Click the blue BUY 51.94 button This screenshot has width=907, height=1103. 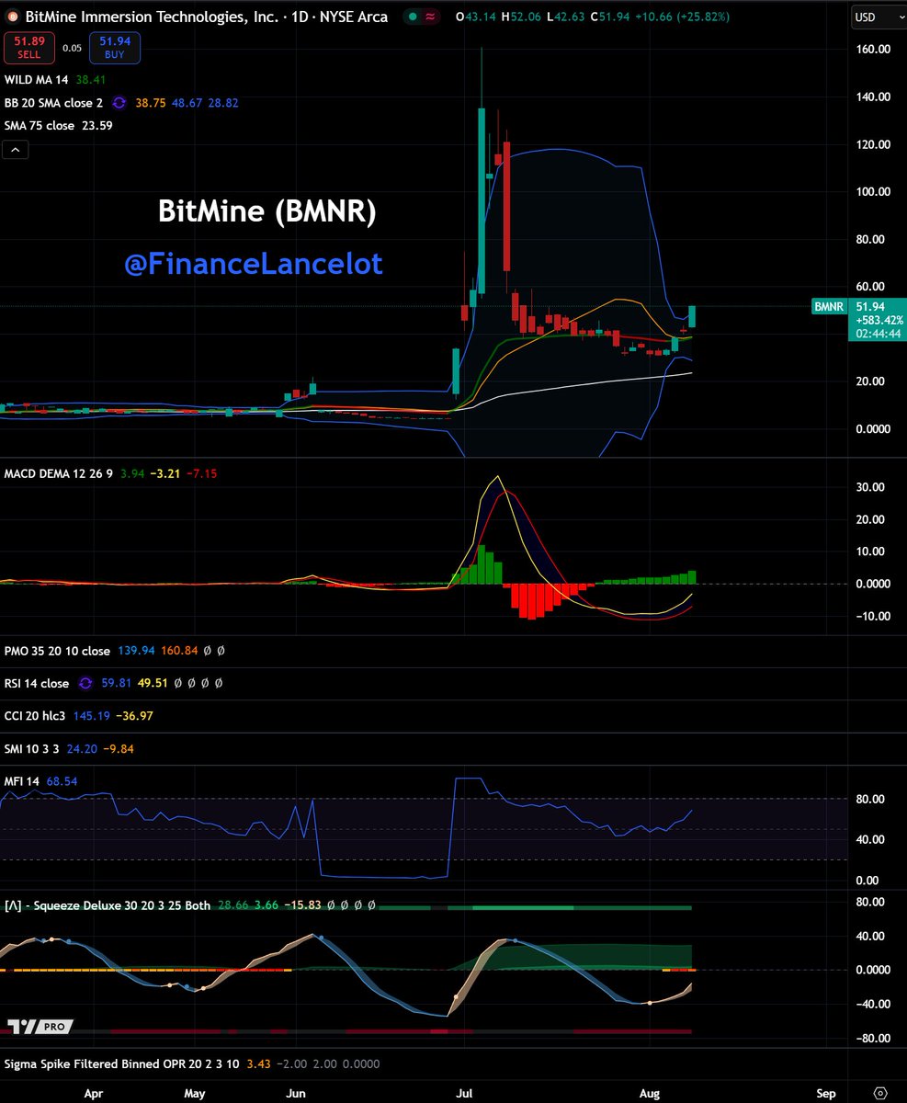[113, 47]
